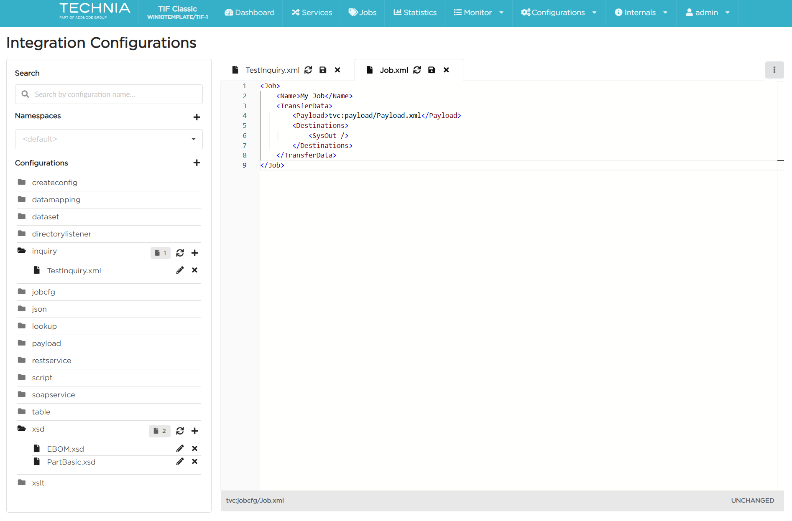Add a new configuration with plus icon
792x521 pixels.
(197, 163)
